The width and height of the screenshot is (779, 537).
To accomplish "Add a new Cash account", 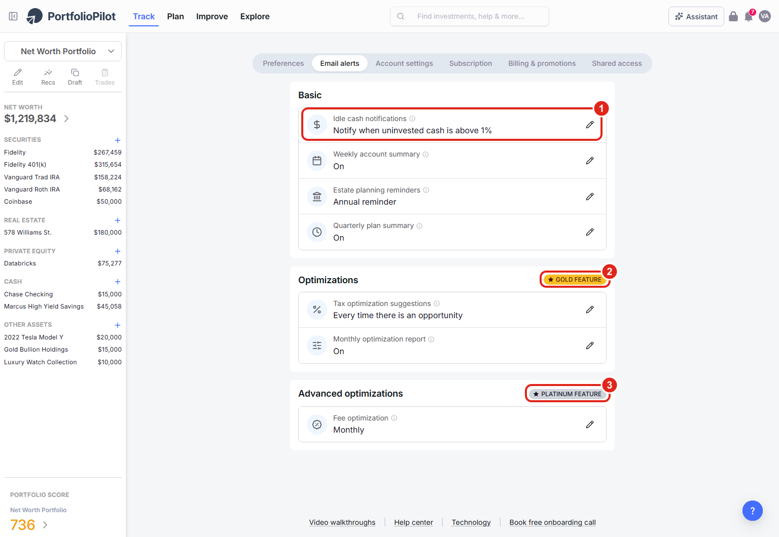I will click(x=118, y=282).
